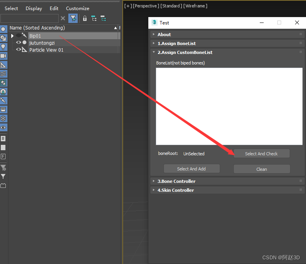Screen dimensions: 306x264
Task: Click inside the BoneList white list box
Action: coord(229,106)
